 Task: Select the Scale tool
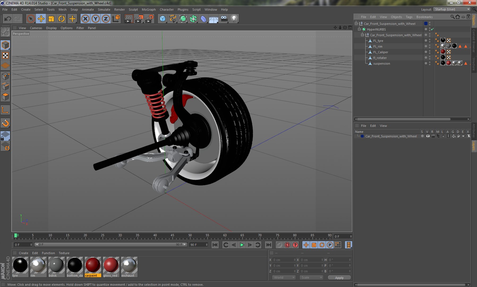[51, 19]
